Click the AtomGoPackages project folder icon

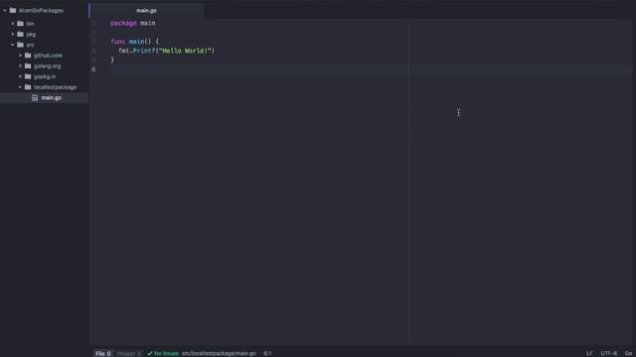point(13,11)
